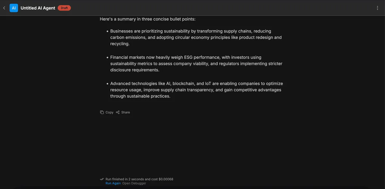Click the red Draft status badge
This screenshot has width=385, height=189.
pos(64,8)
